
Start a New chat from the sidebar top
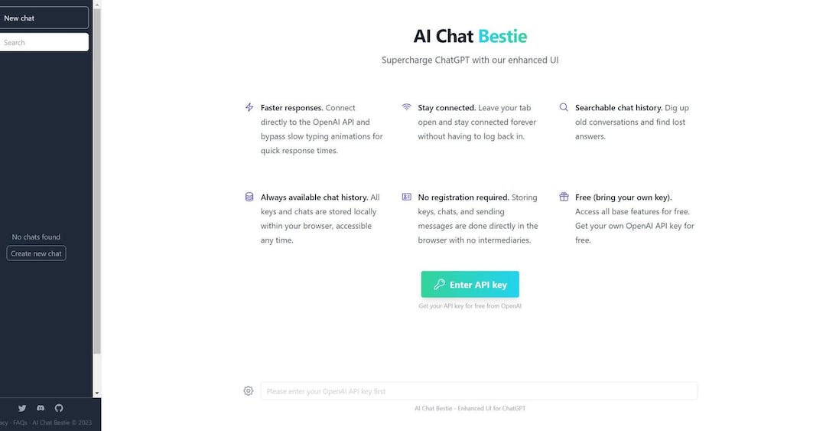tap(44, 18)
